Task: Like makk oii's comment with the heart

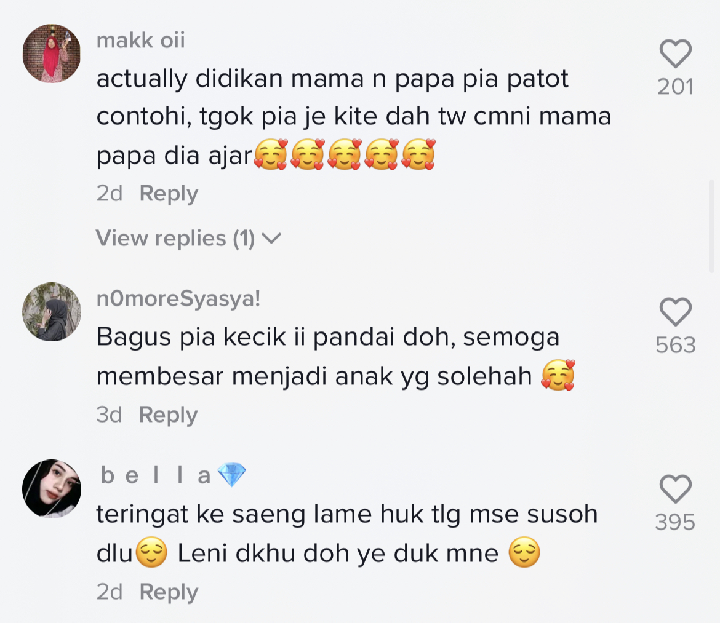Action: pyautogui.click(x=675, y=54)
